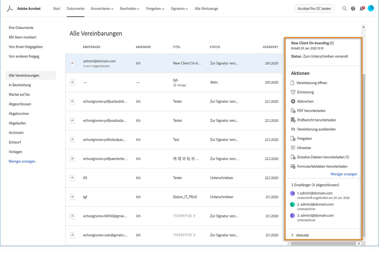
Task: Collapse sidebar list via Weniger anzeigen
Action: 22,161
